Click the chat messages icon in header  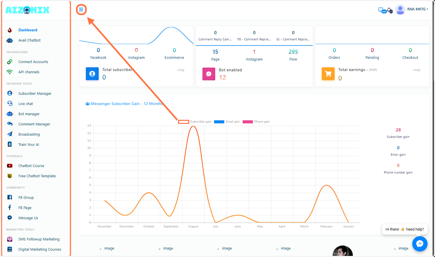tap(381, 10)
